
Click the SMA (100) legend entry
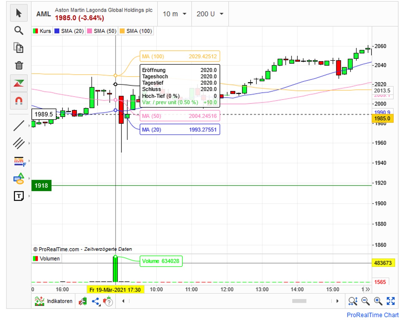tap(136, 31)
